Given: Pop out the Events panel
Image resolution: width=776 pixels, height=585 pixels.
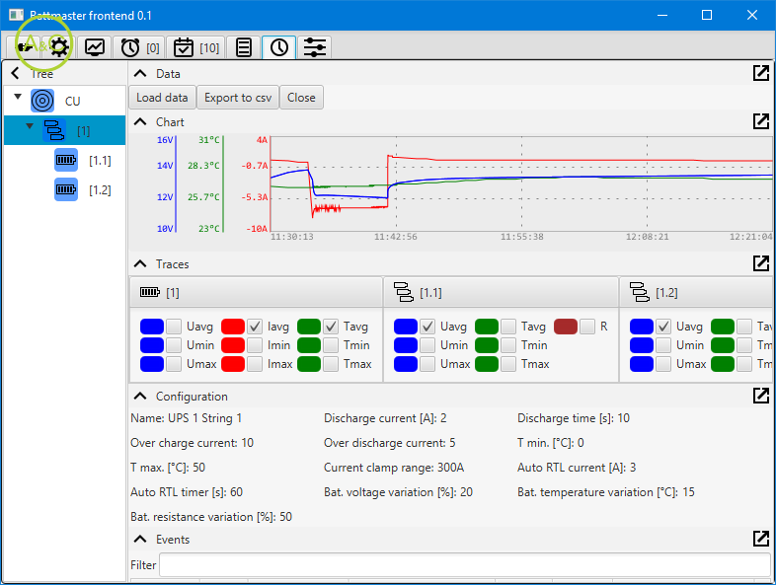Looking at the screenshot, I should tap(760, 539).
